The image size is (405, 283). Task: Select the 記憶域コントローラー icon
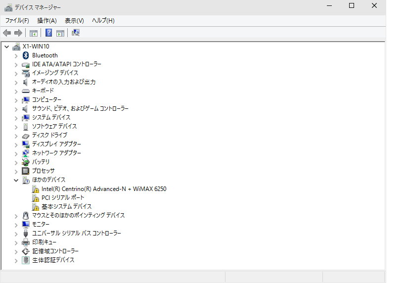[x=26, y=251]
